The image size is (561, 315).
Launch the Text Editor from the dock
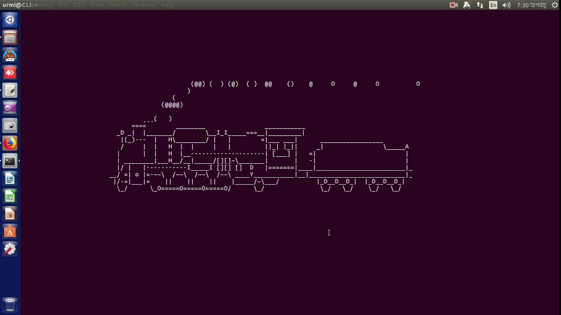click(10, 91)
